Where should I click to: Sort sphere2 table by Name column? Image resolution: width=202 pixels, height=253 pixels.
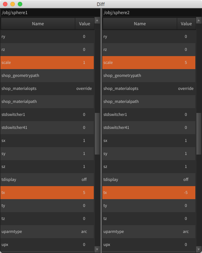[x=140, y=24]
